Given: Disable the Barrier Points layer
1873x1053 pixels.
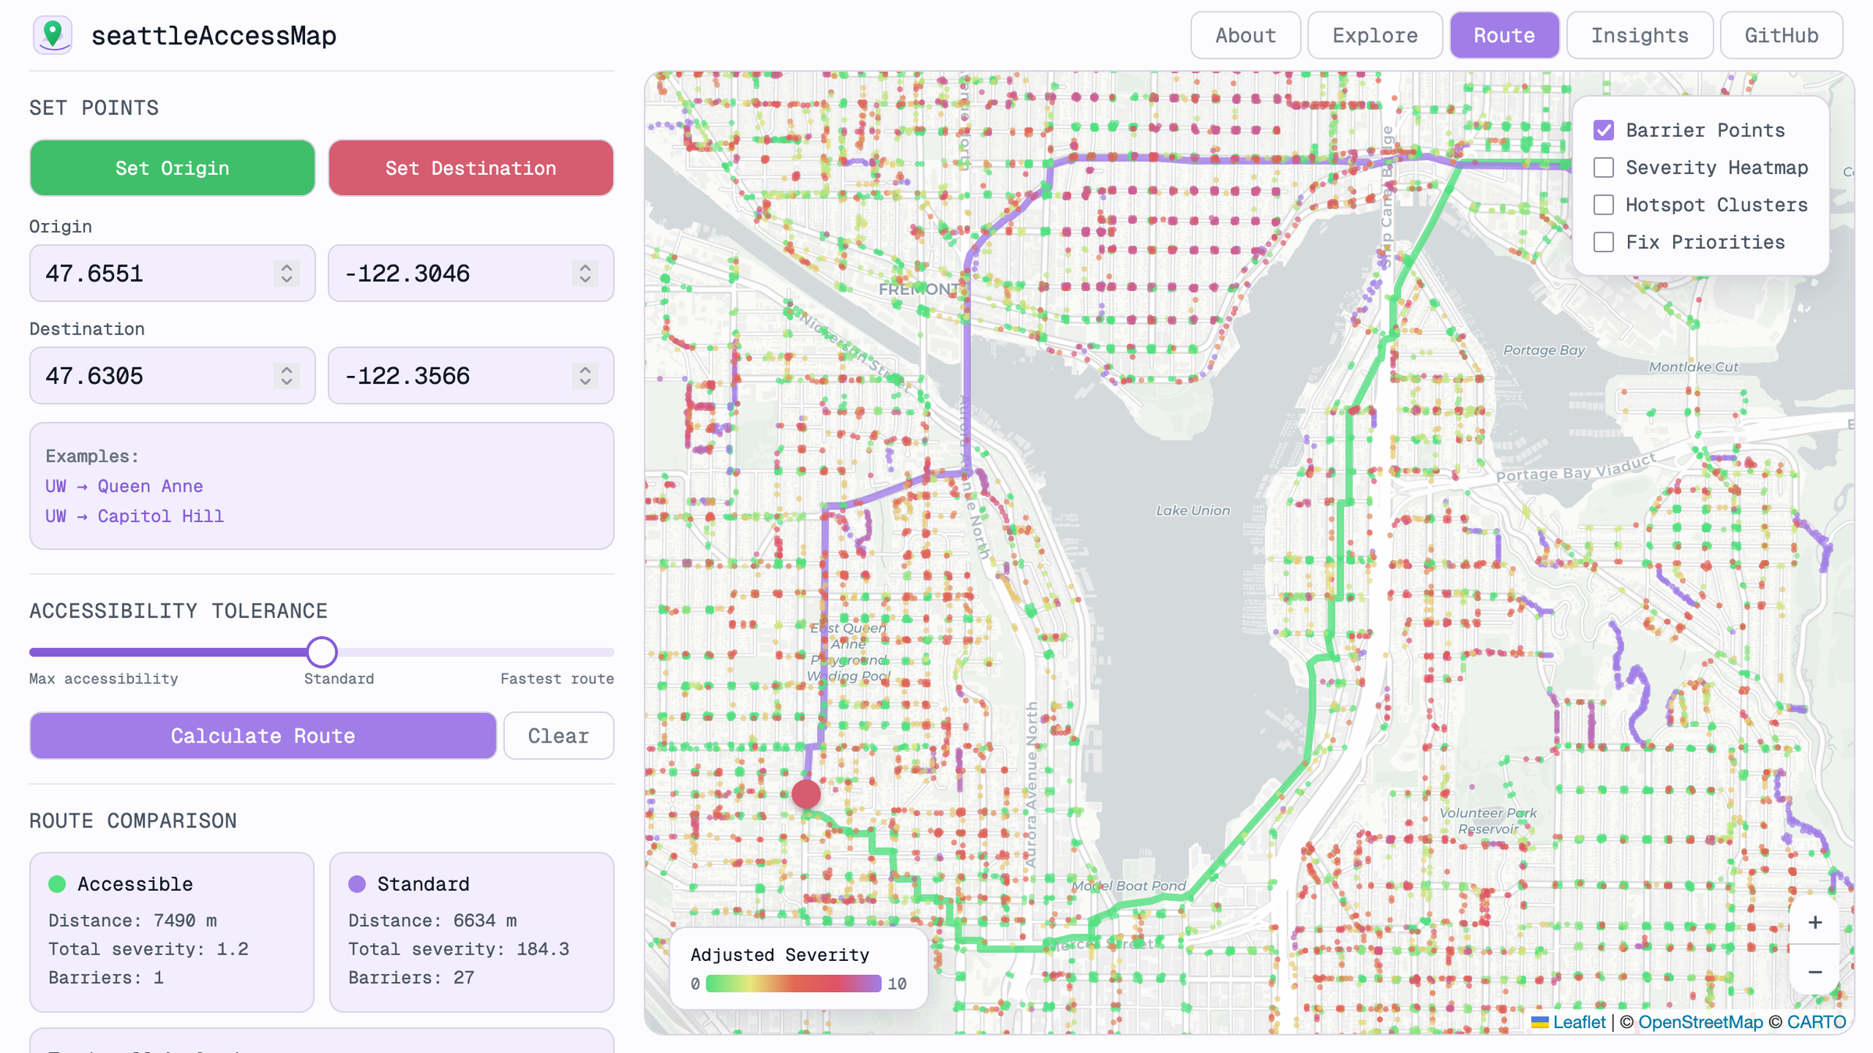Looking at the screenshot, I should [1604, 130].
